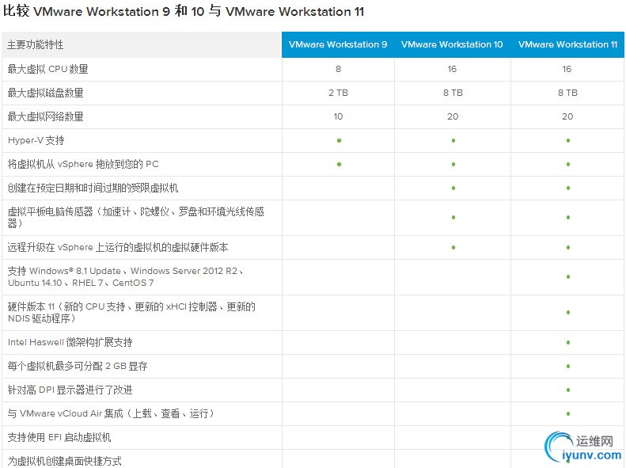Click Workstation 10 value 16 for CPU count
The height and width of the screenshot is (468, 626).
pos(452,69)
